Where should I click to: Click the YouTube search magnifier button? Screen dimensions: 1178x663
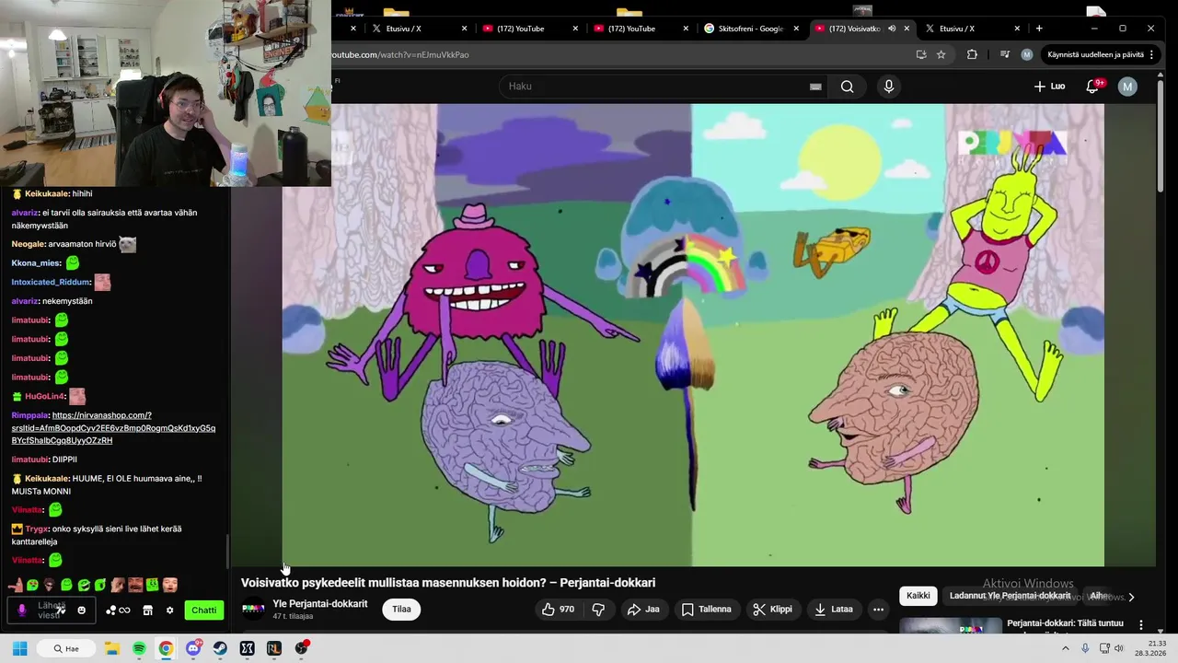tap(847, 87)
